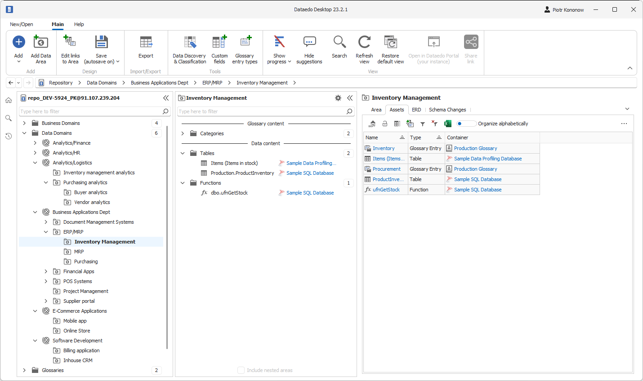Click Add Data Area icon
The image size is (643, 381).
(41, 42)
